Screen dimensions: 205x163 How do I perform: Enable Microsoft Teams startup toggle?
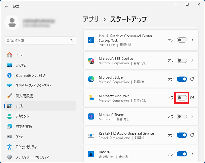point(182,116)
